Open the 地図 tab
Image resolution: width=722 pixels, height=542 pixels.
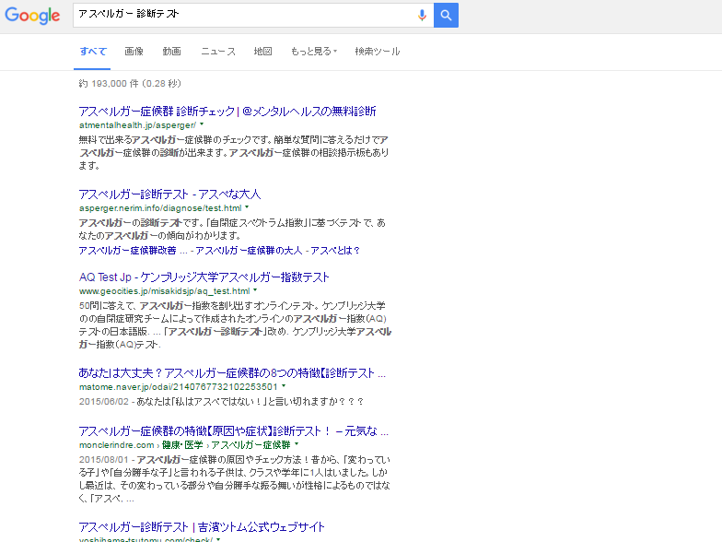click(263, 52)
